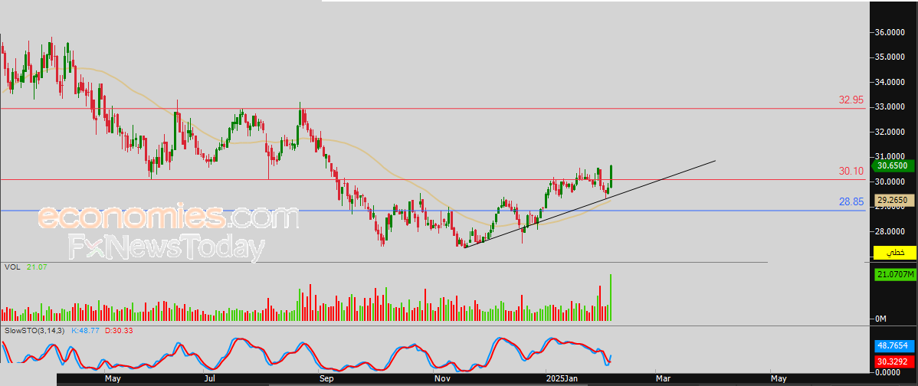Click the red 30.3292 stochastic tag

pyautogui.click(x=894, y=361)
